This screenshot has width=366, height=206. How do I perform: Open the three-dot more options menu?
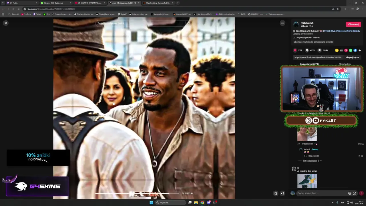click(x=282, y=23)
